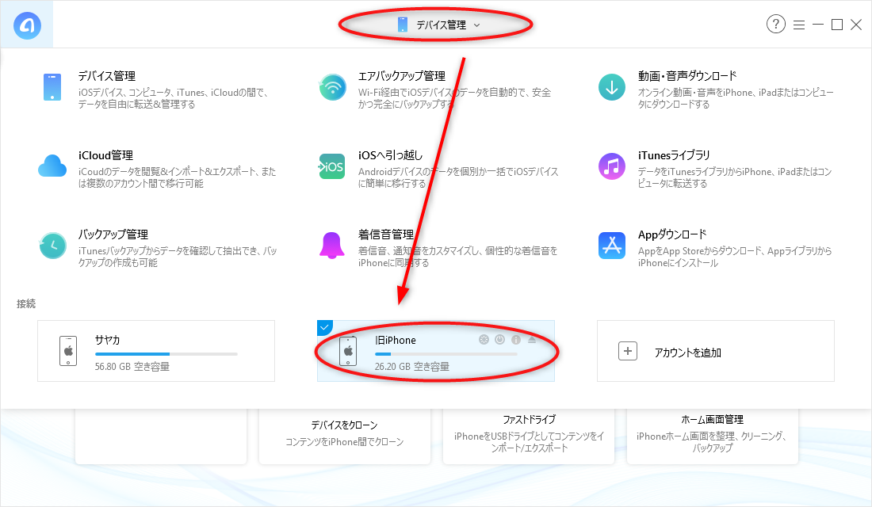This screenshot has width=872, height=507.
Task: Click the plus icon for アカウントを追加
Action: point(628,352)
